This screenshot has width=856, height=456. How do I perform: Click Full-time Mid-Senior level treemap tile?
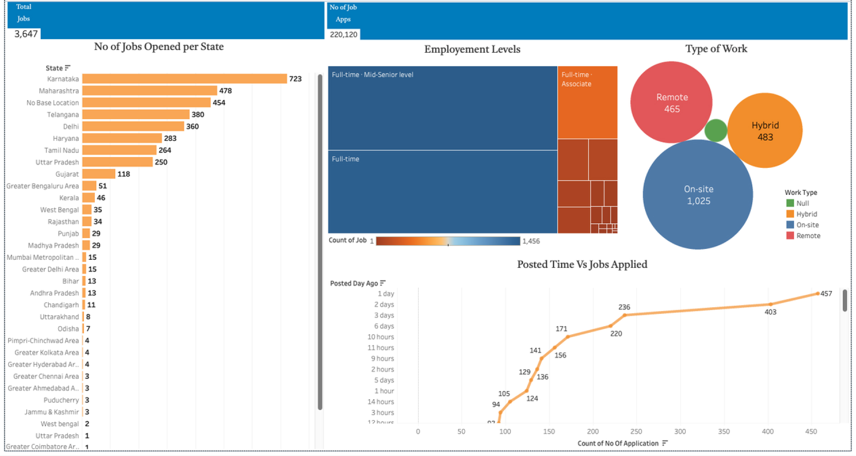(x=442, y=108)
